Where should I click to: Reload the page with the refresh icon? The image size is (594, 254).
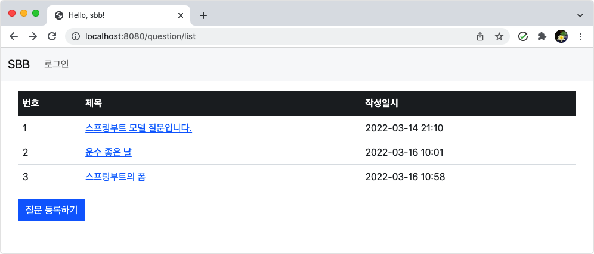[52, 36]
